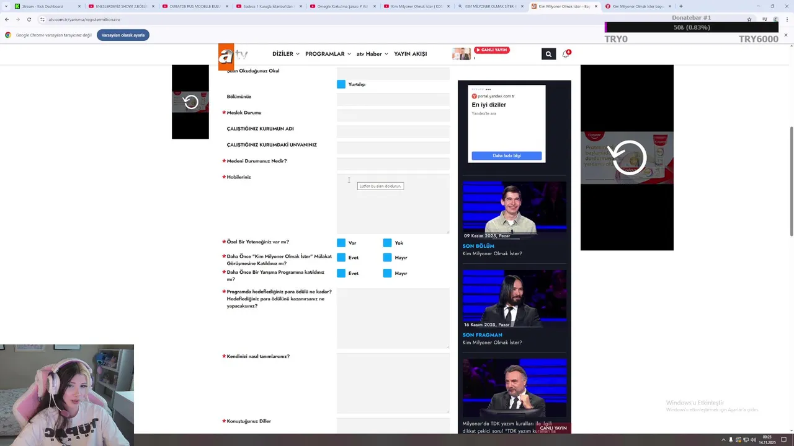Open the 16 Kasım 2025 trailer thumbnail

pos(514,299)
